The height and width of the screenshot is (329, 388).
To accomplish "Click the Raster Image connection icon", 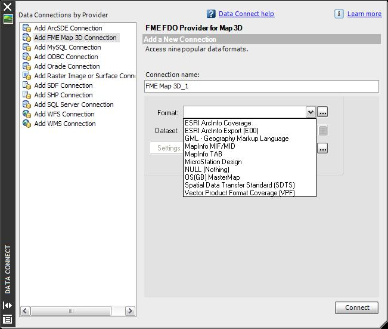I will coord(27,76).
